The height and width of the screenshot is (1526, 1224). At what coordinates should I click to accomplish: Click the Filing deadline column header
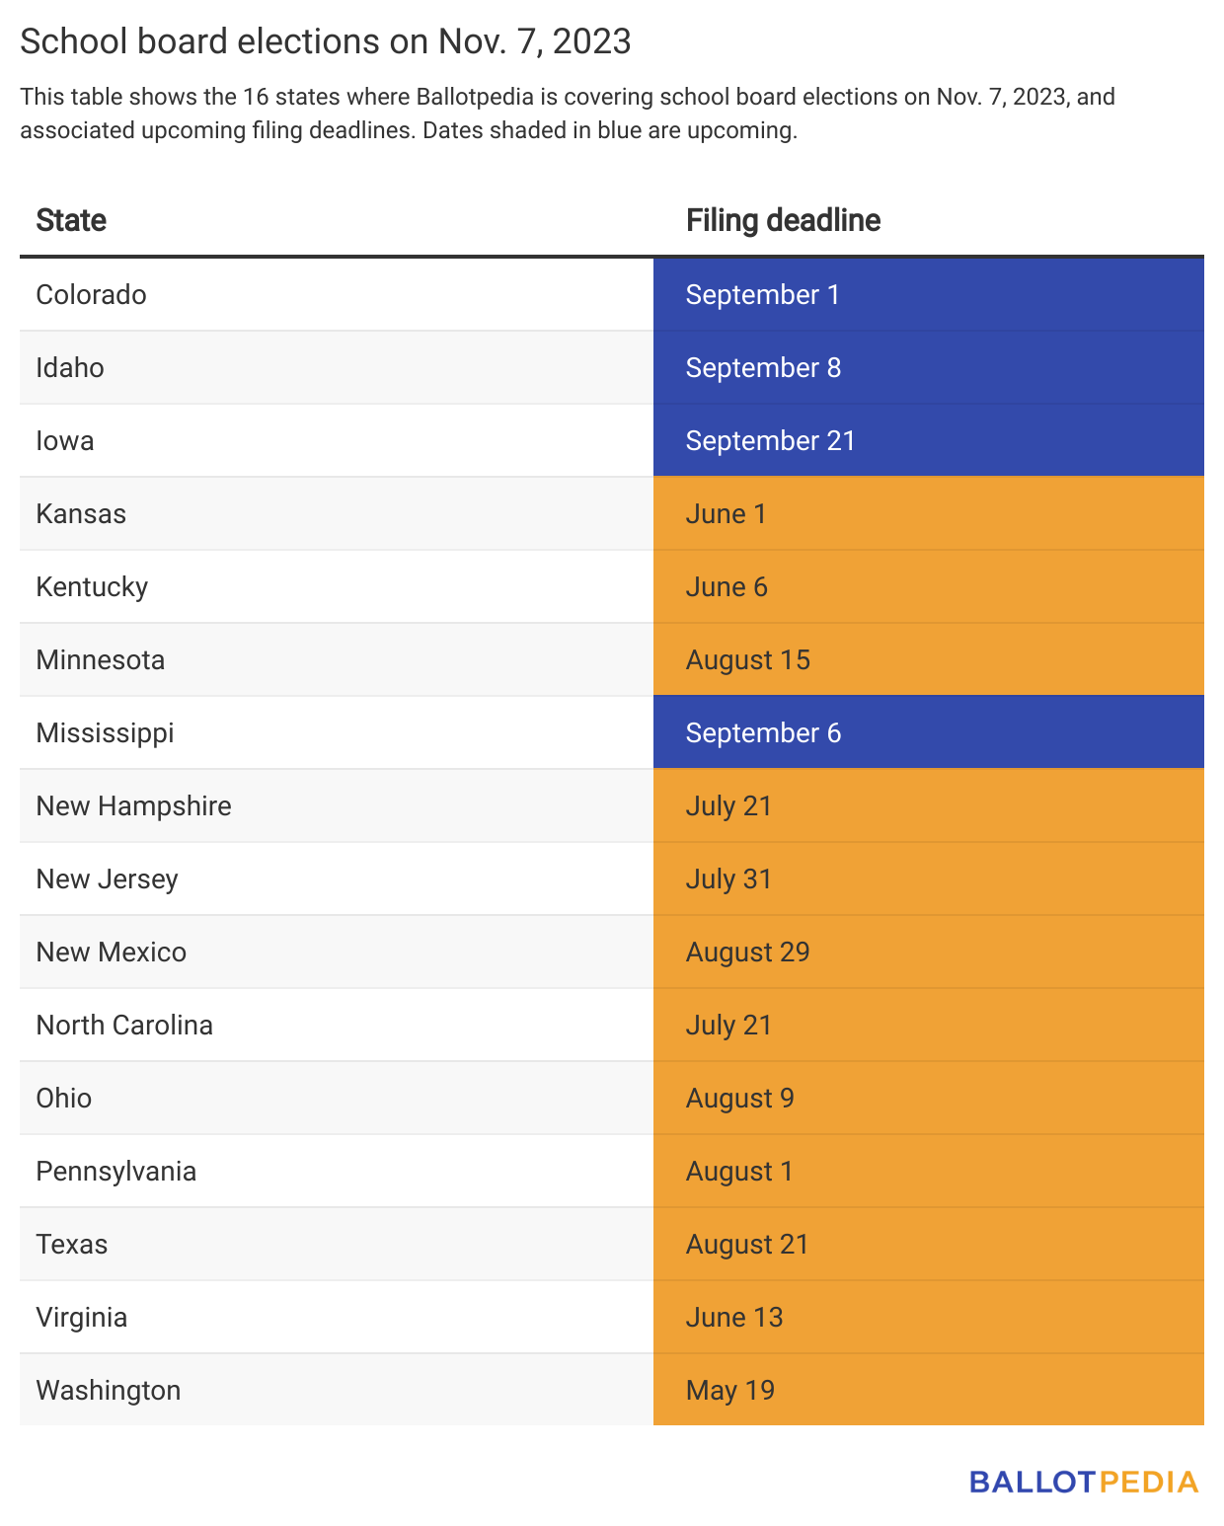(783, 220)
